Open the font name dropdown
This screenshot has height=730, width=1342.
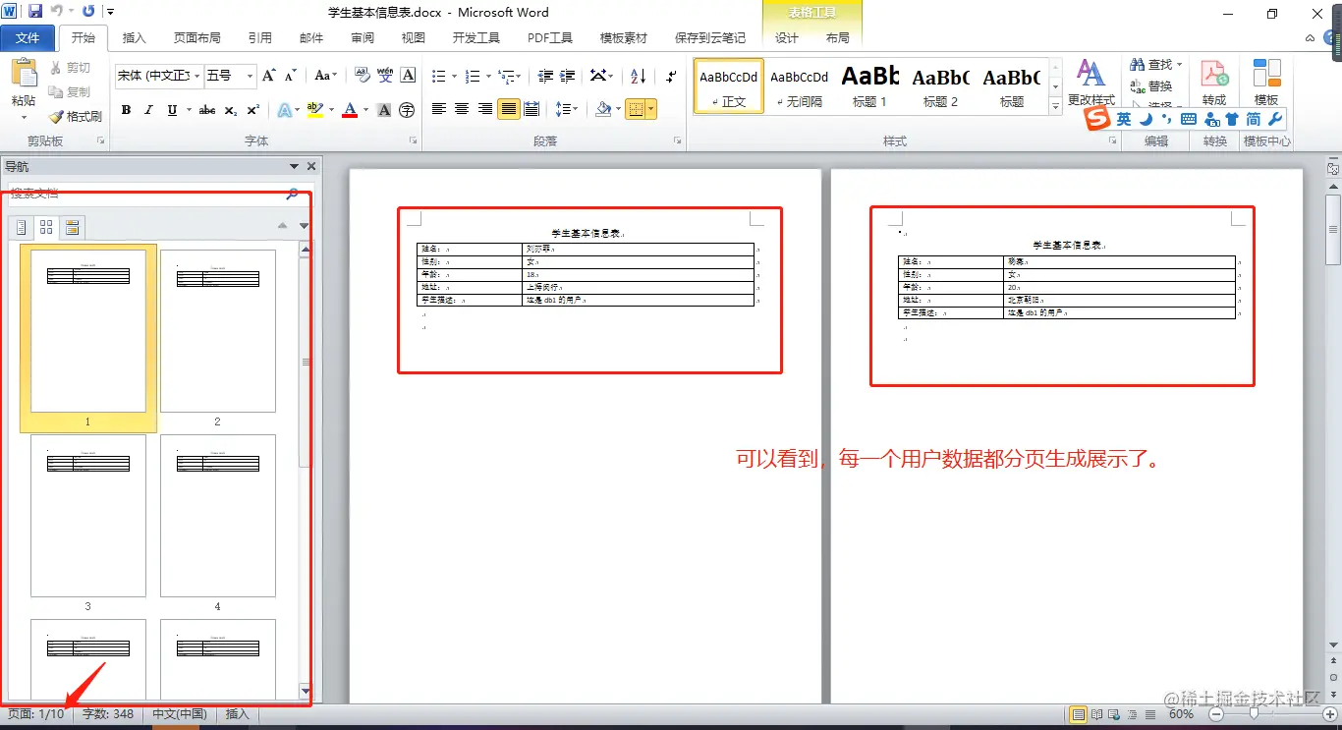pos(197,76)
